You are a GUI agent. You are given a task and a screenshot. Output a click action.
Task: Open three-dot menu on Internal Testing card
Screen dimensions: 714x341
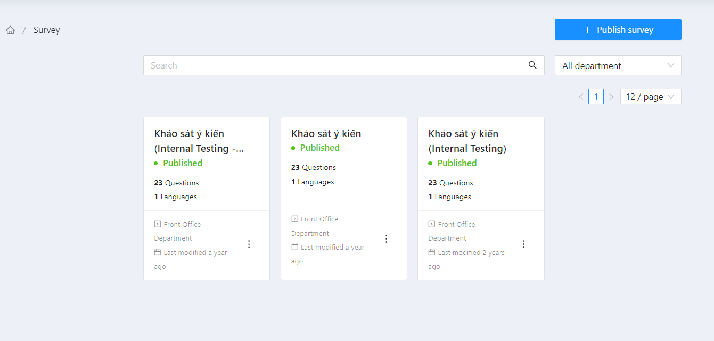523,244
